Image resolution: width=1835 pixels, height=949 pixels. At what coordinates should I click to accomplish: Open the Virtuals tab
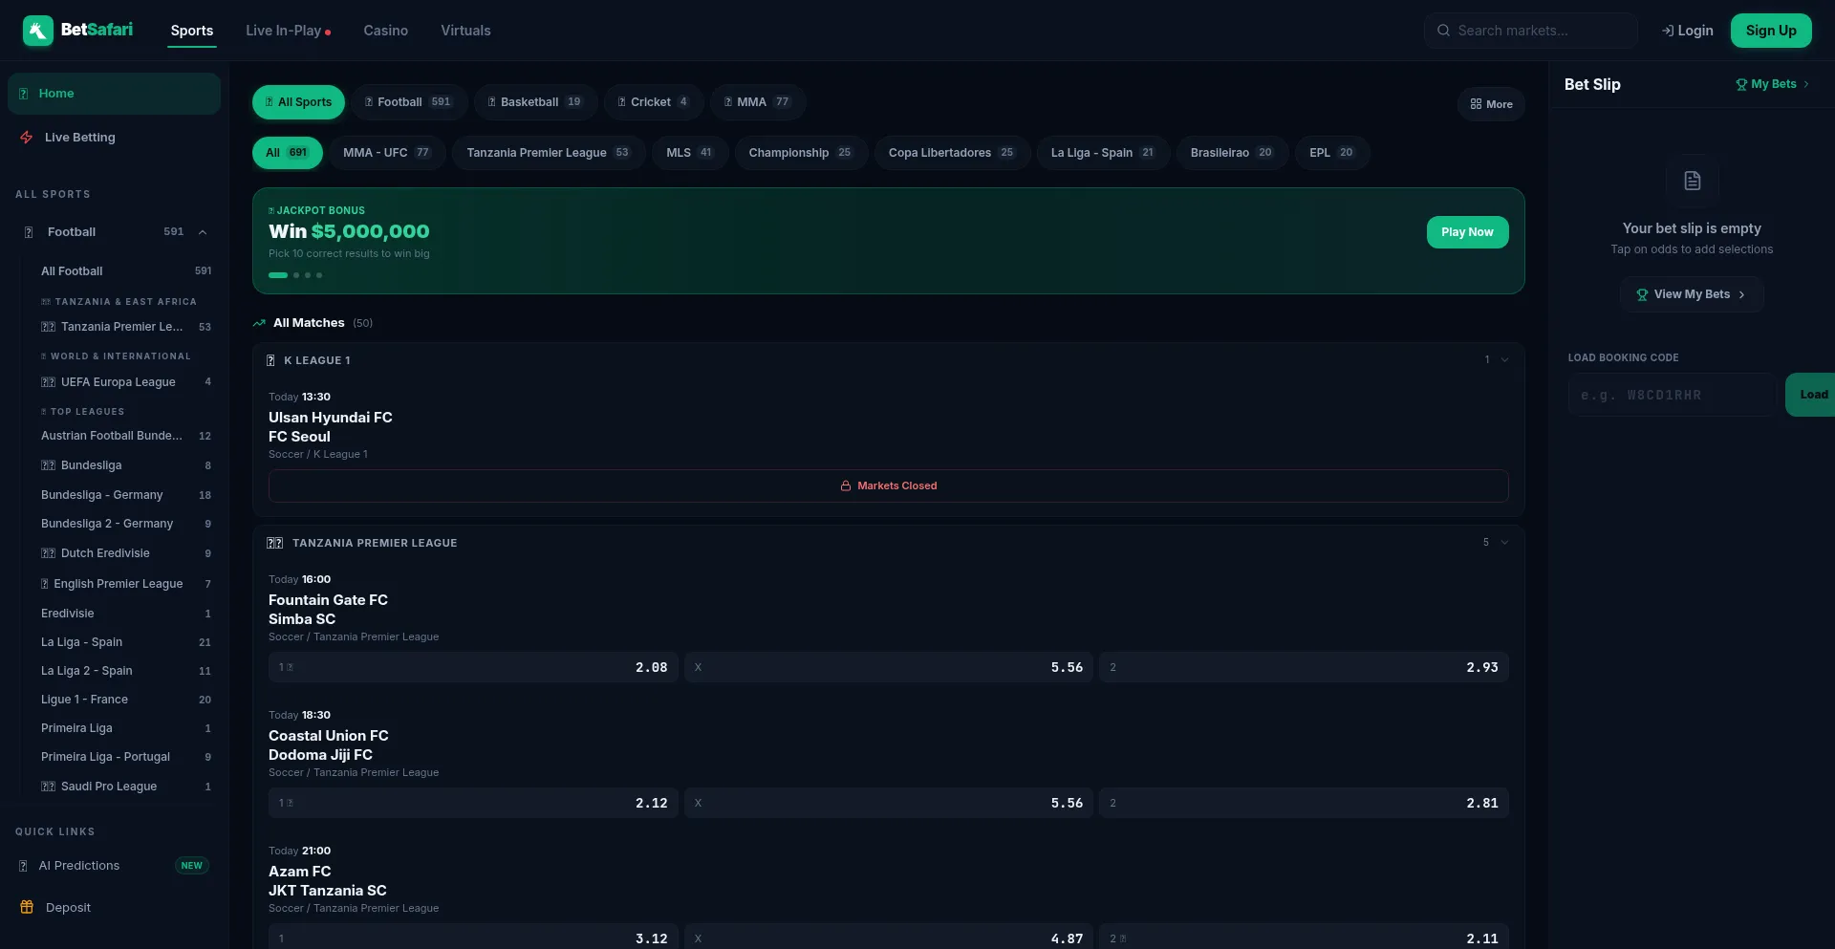[465, 31]
